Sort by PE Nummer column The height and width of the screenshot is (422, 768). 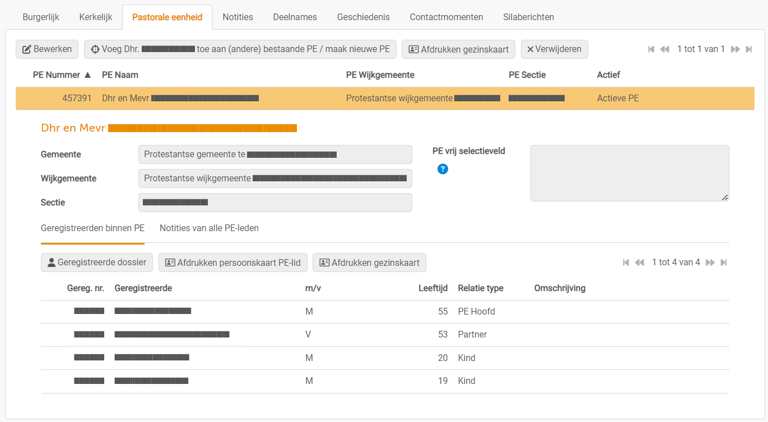coord(62,75)
